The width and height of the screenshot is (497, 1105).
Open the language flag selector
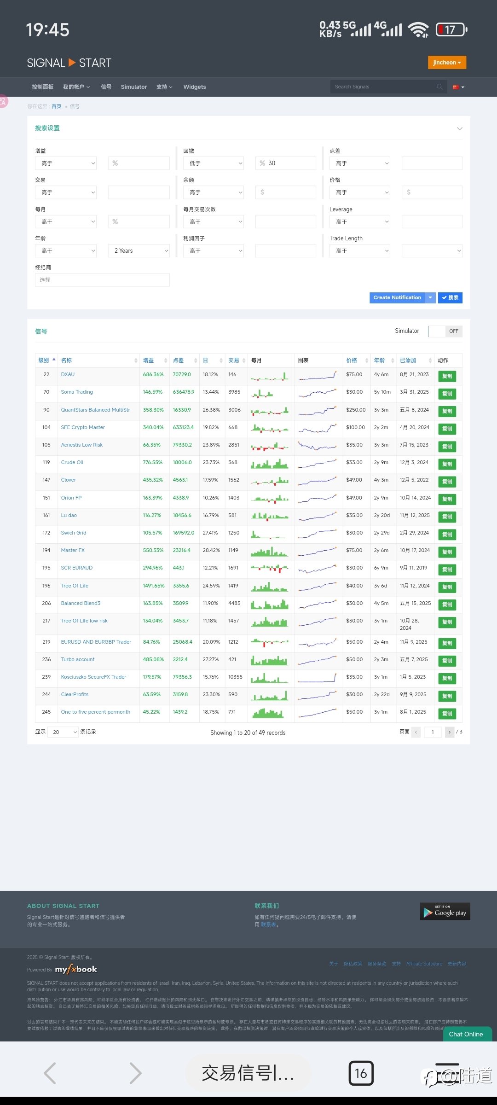coord(458,87)
